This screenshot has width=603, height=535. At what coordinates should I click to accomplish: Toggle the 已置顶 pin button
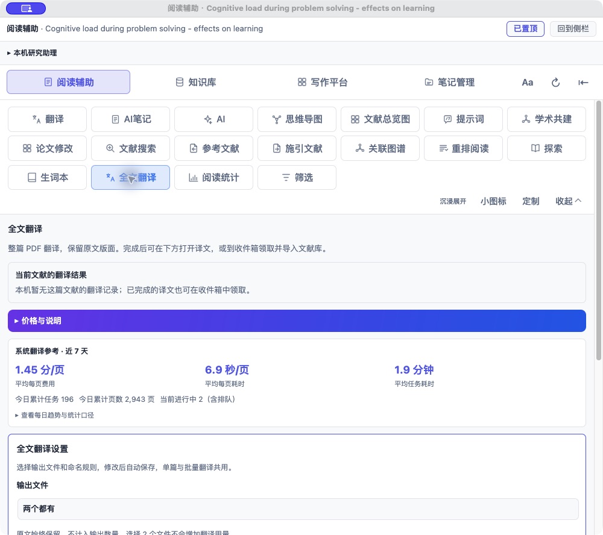point(525,29)
